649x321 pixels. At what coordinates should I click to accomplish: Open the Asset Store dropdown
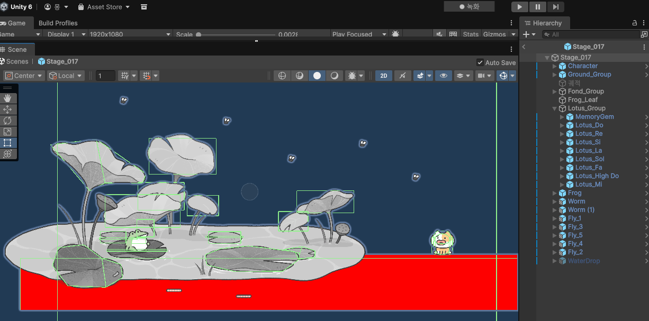(x=104, y=7)
